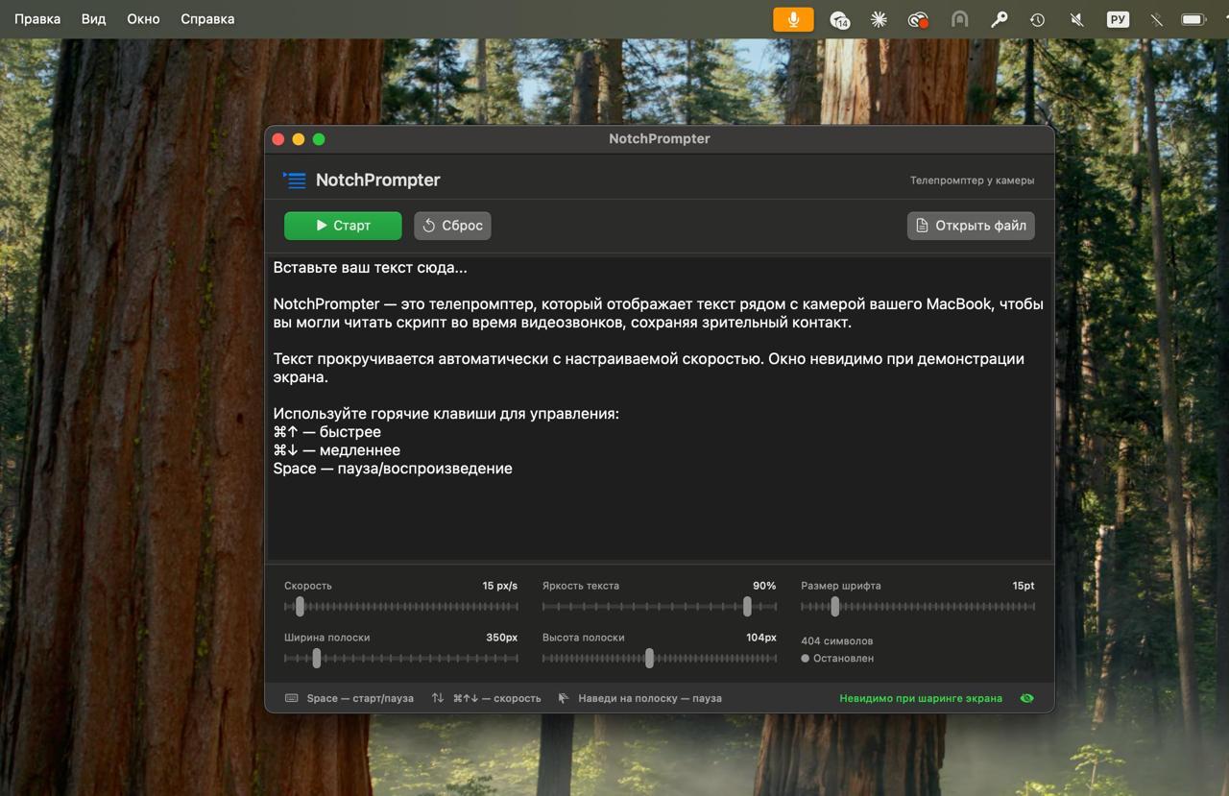Screen dimensions: 1229x796
Task: Toggle the green eye screen-sharing visibility icon
Action: [1026, 698]
